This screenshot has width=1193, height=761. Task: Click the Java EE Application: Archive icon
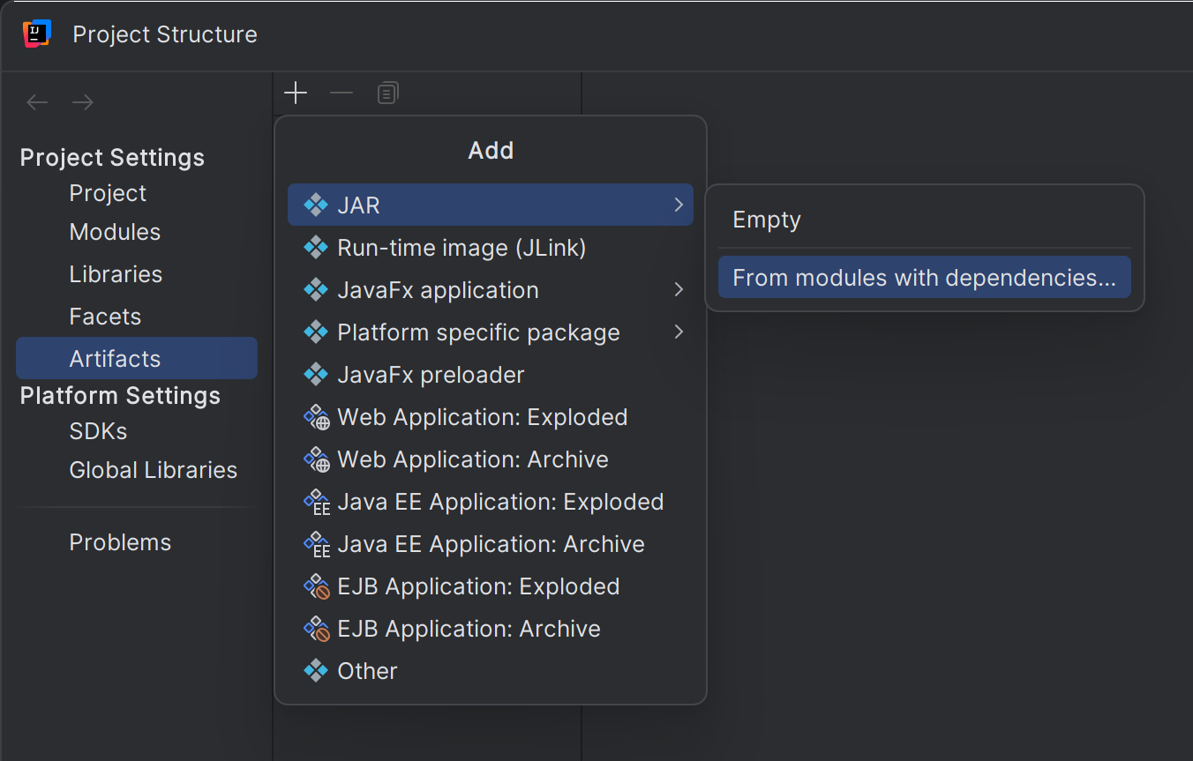pos(316,544)
